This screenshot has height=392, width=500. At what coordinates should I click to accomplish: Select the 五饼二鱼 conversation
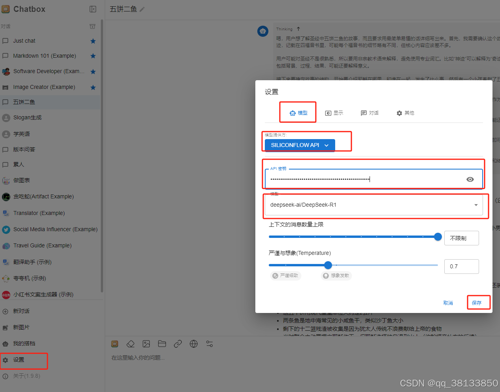(50, 102)
